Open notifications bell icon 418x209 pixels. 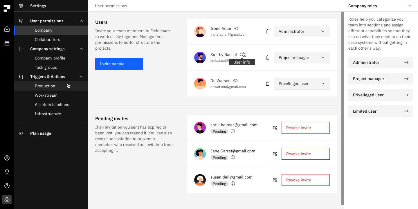[7, 172]
